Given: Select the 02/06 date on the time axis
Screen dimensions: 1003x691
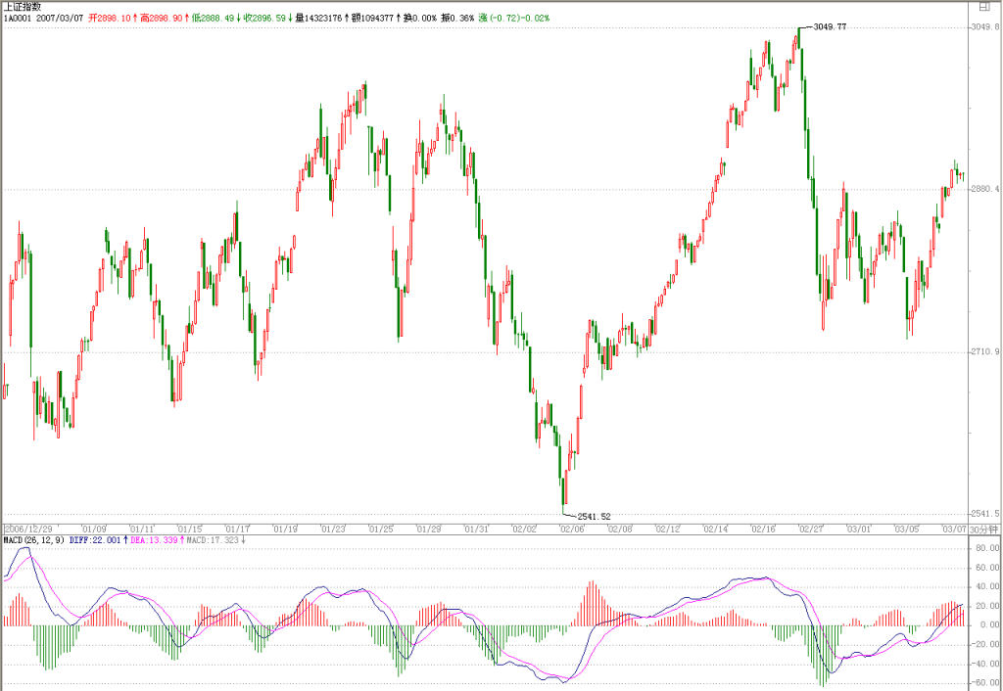Looking at the screenshot, I should click(572, 530).
